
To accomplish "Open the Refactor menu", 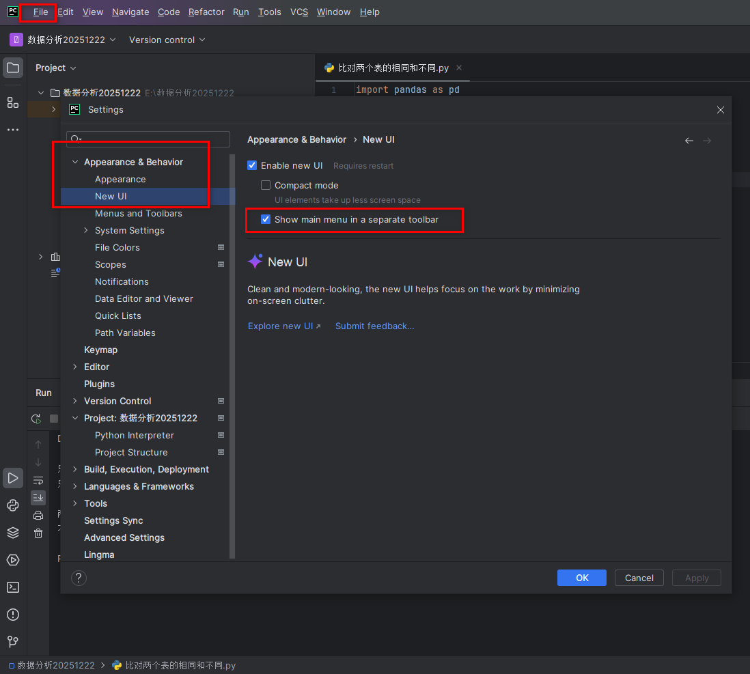I will tap(206, 12).
